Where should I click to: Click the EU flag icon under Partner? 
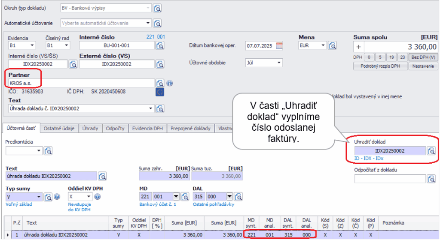pyautogui.click(x=160, y=92)
